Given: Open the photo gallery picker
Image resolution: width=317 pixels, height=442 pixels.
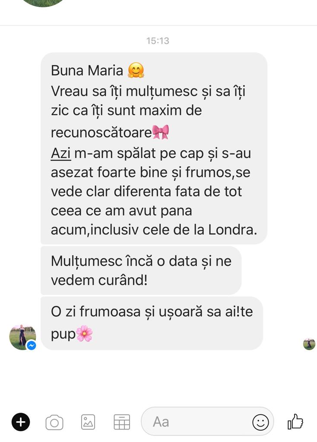Looking at the screenshot, I should (88, 422).
